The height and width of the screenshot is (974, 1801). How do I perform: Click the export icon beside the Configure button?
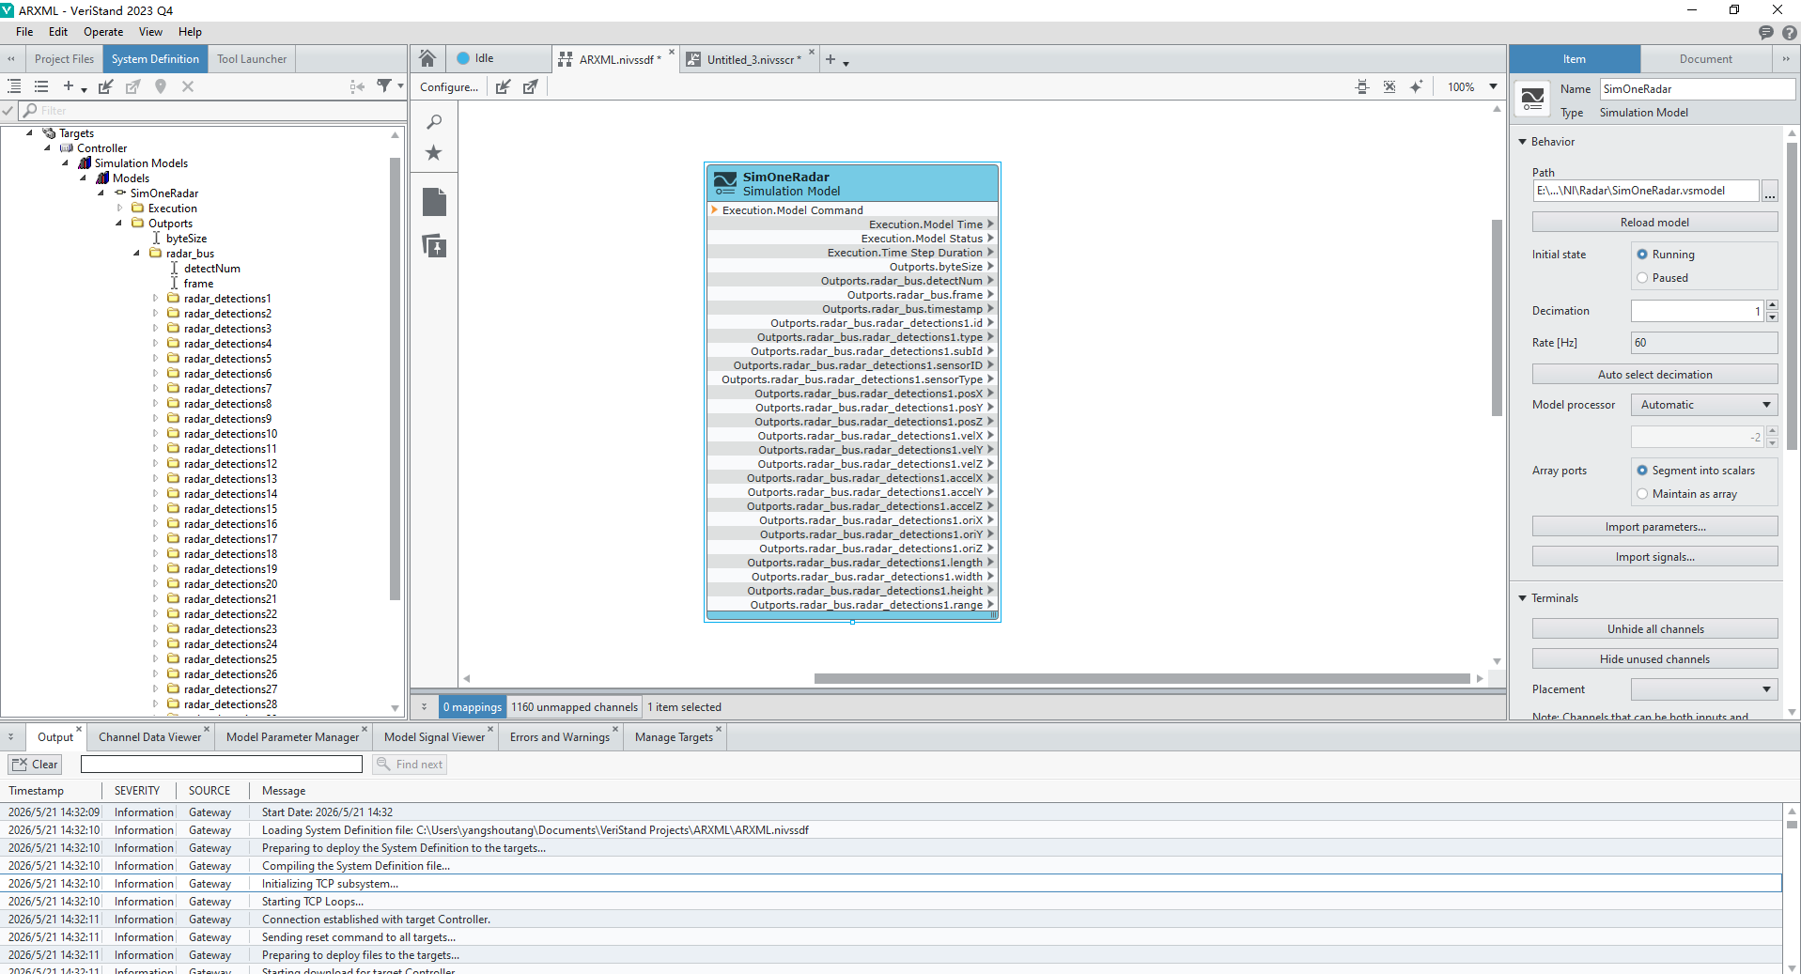(531, 86)
